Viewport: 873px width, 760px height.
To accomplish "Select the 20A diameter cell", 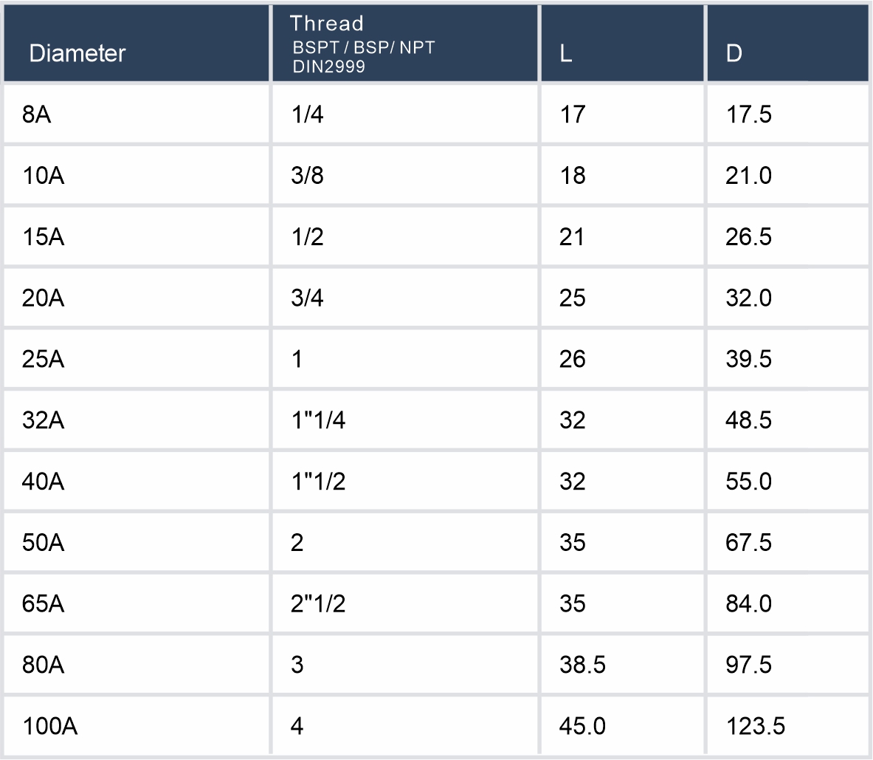I will [43, 298].
